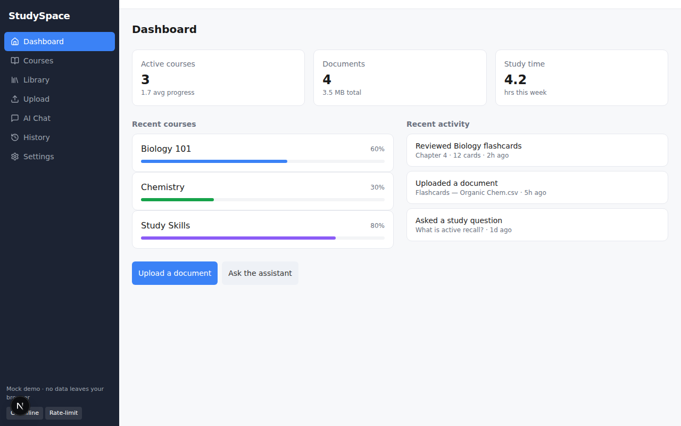The height and width of the screenshot is (426, 681).
Task: Open Settings label in the sidebar
Action: coord(38,157)
